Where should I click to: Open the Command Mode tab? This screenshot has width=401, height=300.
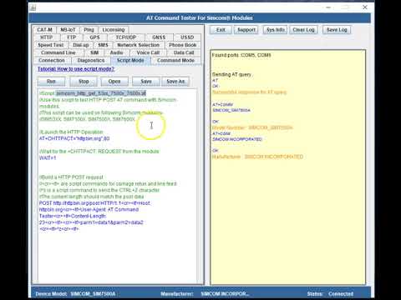(175, 60)
